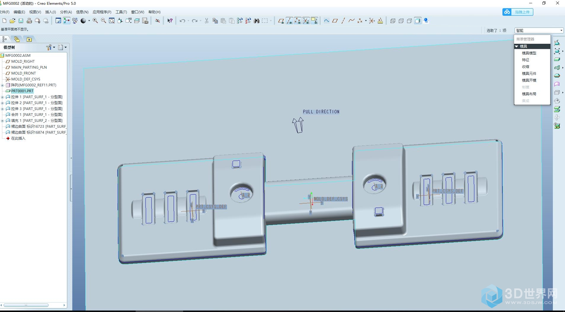Image resolution: width=565 pixels, height=312 pixels.
Task: Toggle coordinate system display
Action: 306,21
